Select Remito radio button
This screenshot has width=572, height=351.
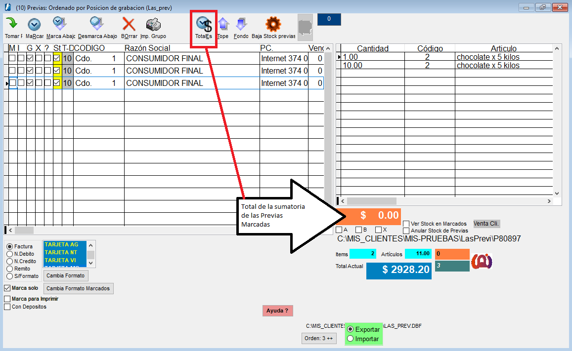[x=10, y=269]
